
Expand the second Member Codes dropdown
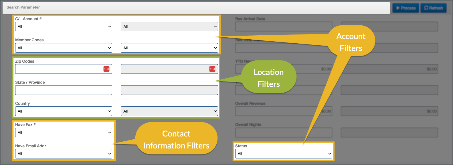[x=169, y=48]
